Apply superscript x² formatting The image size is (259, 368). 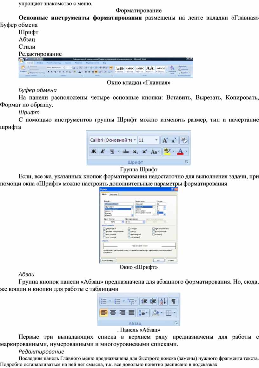144,152
